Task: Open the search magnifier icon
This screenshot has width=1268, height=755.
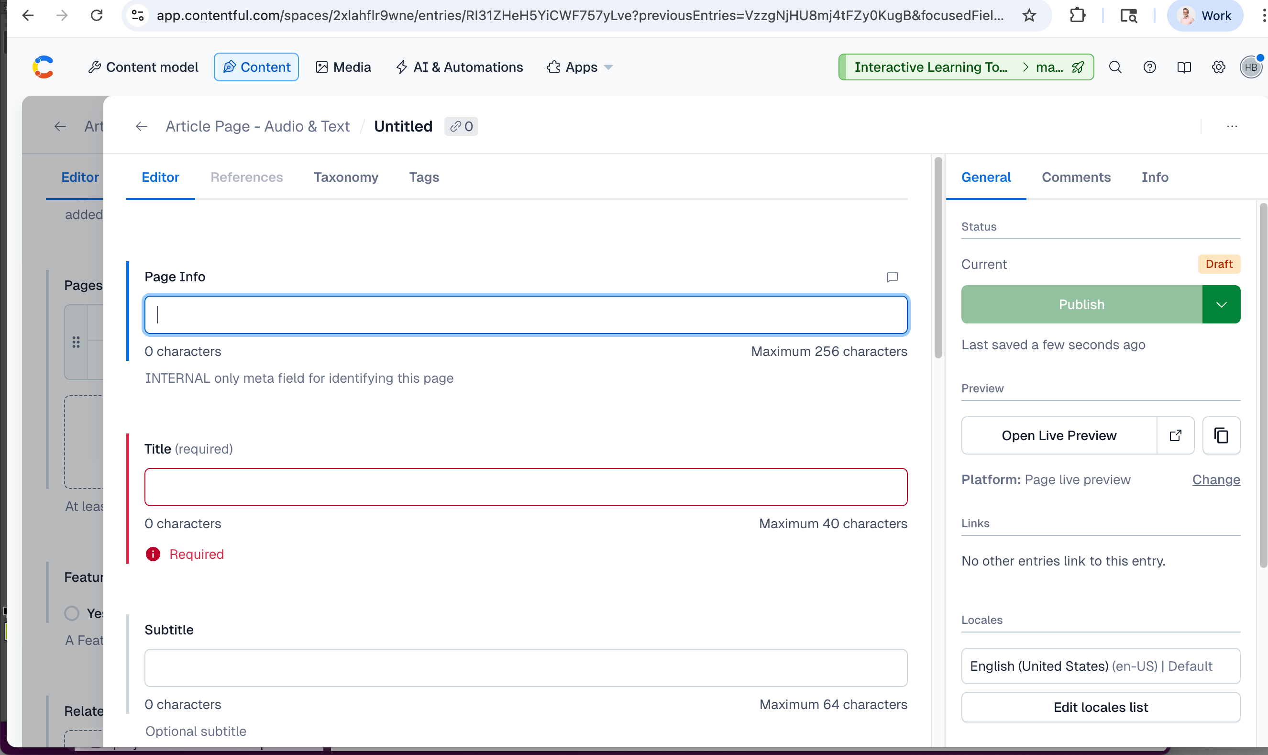Action: tap(1115, 67)
